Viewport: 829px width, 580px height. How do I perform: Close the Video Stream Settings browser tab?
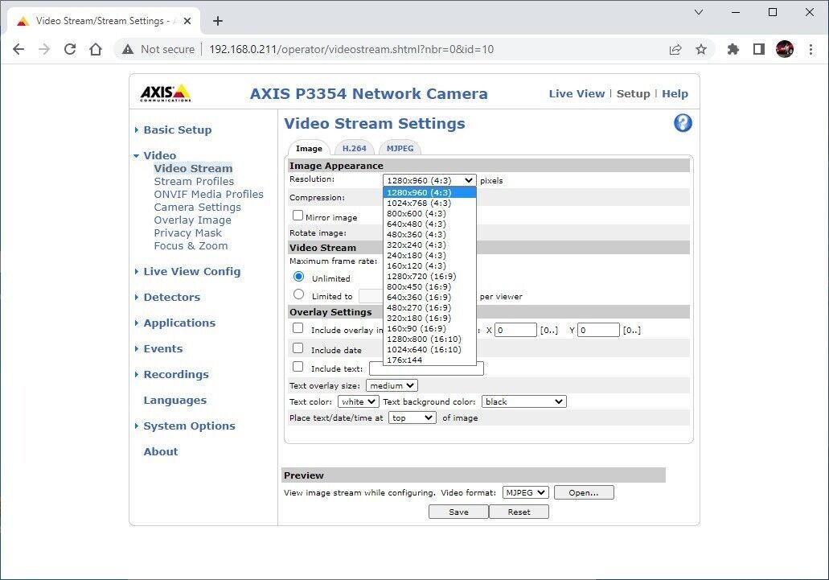187,21
